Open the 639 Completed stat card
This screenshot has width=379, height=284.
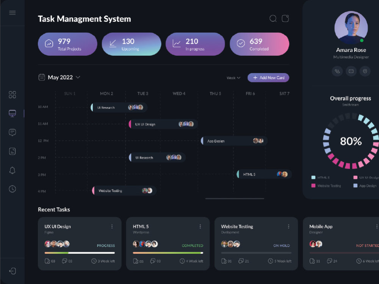click(x=259, y=44)
